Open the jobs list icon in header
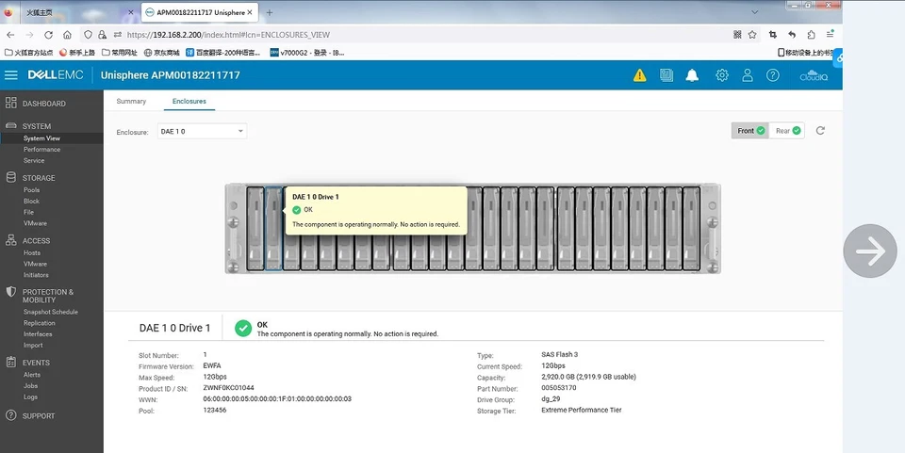 (666, 75)
